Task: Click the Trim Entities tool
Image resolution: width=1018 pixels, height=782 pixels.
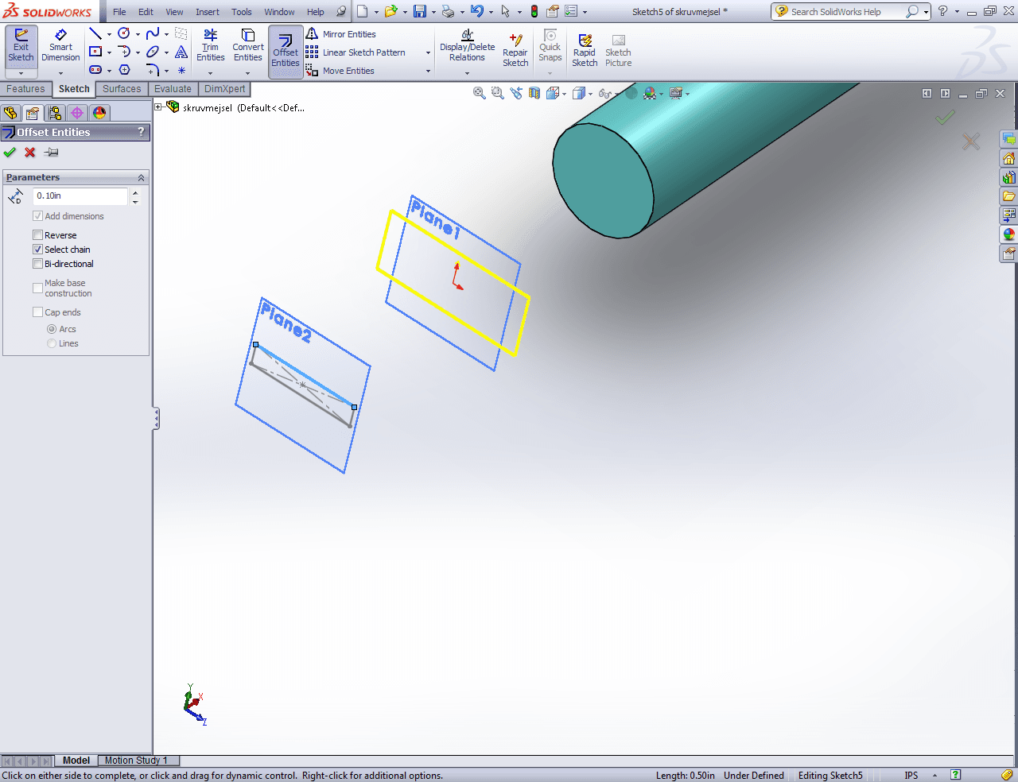Action: 210,46
